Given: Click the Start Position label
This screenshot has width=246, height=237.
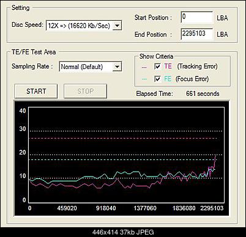Looking at the screenshot, I should coord(153,18).
